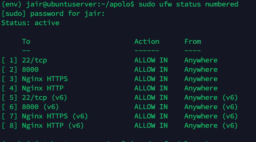Click rule number [ 1] in the list
256x142 pixels.
pyautogui.click(x=9, y=60)
